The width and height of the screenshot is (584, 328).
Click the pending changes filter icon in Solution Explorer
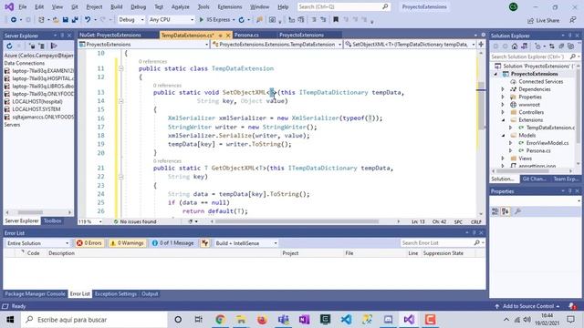[537, 46]
